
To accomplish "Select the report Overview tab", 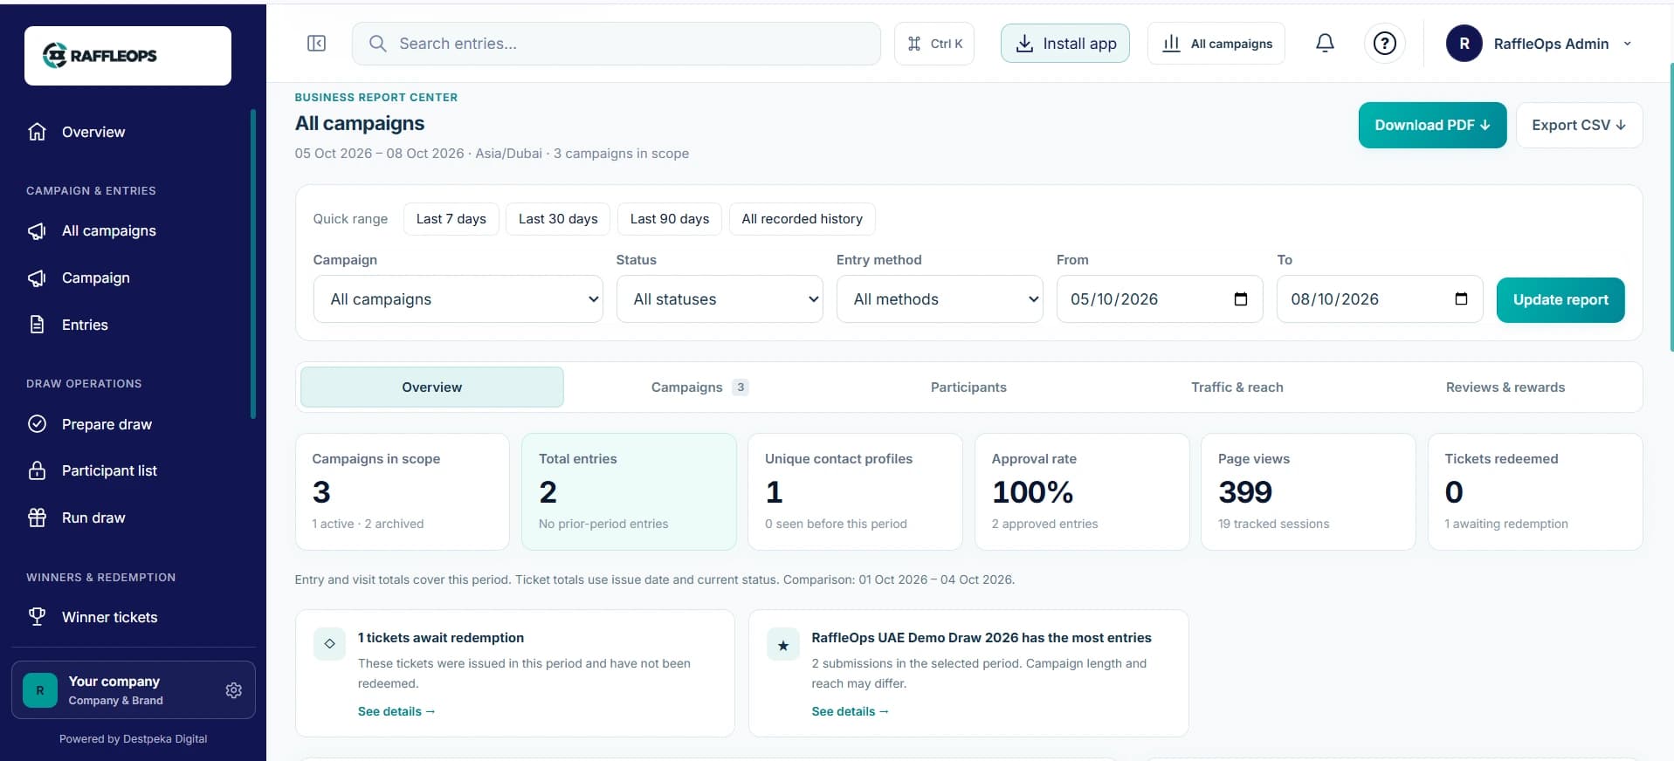I will (x=432, y=387).
